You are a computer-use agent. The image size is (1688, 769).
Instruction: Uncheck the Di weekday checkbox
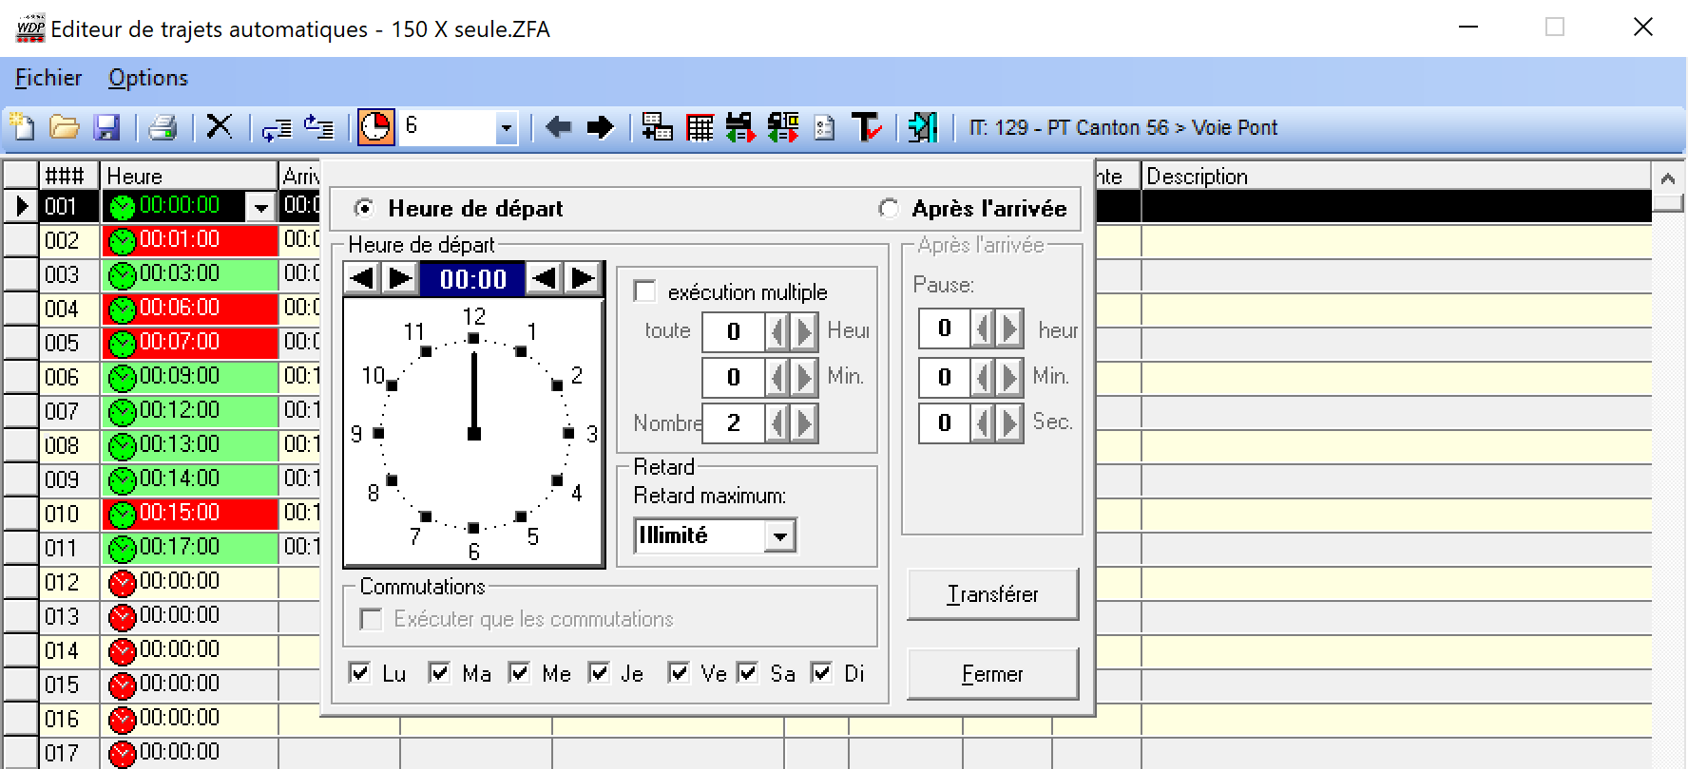[821, 673]
